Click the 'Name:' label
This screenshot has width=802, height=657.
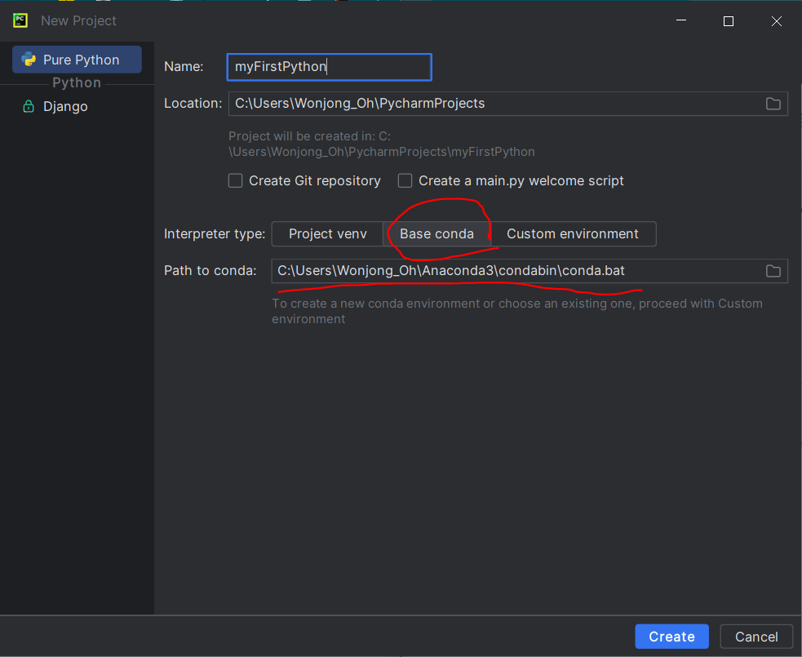[x=184, y=67]
